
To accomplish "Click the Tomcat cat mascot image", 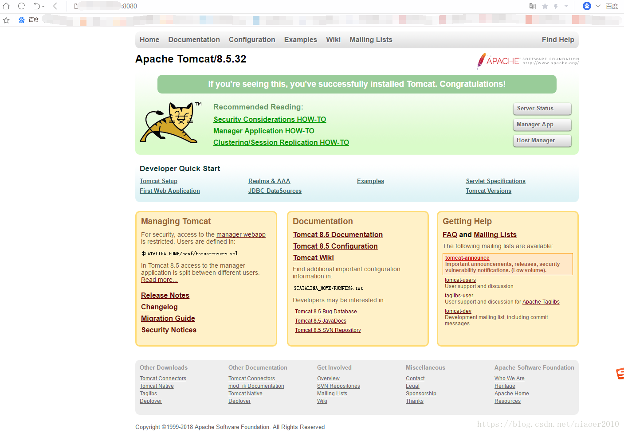I will click(171, 123).
